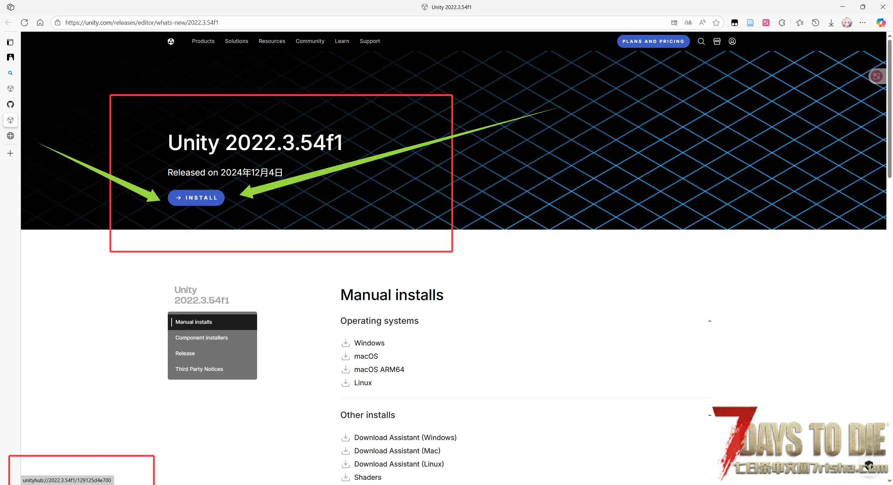The image size is (893, 485).
Task: Open the Support menu
Action: pyautogui.click(x=370, y=41)
